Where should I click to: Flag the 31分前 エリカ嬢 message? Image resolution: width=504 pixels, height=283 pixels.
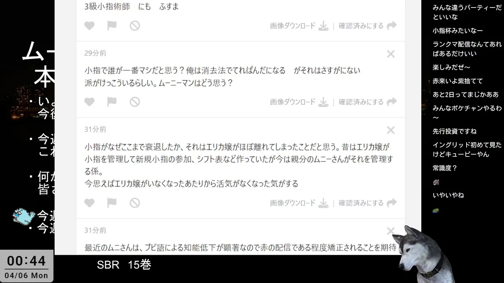coord(112,203)
